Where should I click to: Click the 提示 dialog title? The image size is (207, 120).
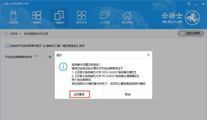(59, 55)
